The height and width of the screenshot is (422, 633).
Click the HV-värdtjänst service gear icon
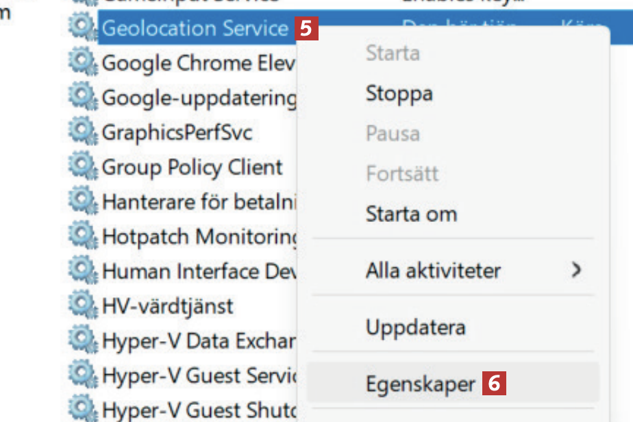click(81, 305)
